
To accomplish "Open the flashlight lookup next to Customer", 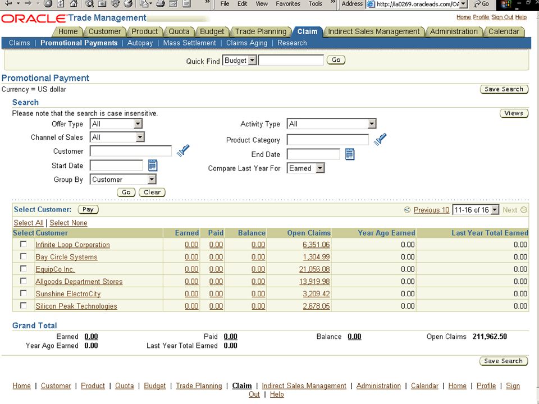I will pyautogui.click(x=183, y=150).
